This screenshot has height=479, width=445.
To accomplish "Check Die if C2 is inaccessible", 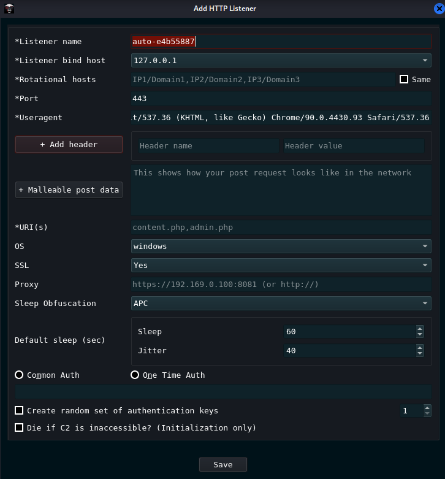I will [x=20, y=427].
